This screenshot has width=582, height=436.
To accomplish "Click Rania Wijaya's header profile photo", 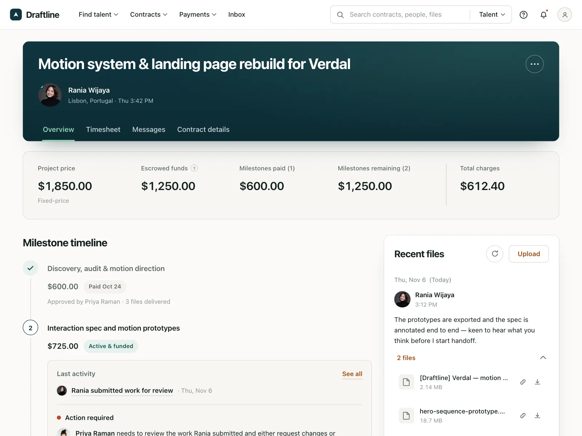I will click(50, 95).
